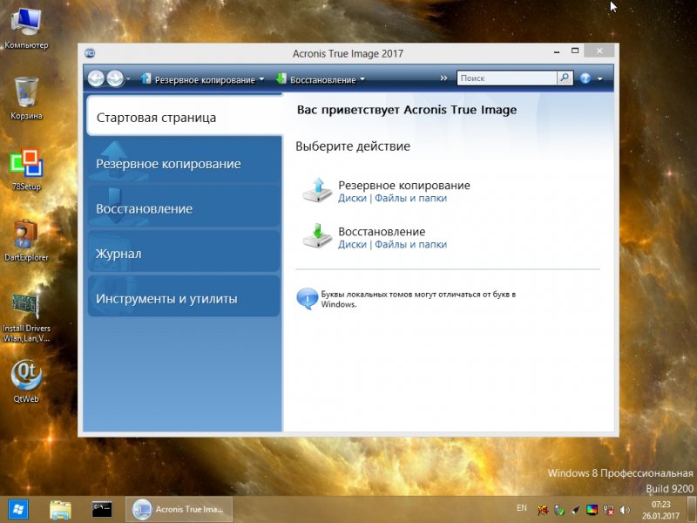Click the Acronis True Image taskbar button
Viewport: 697px width, 523px height.
pos(179,509)
